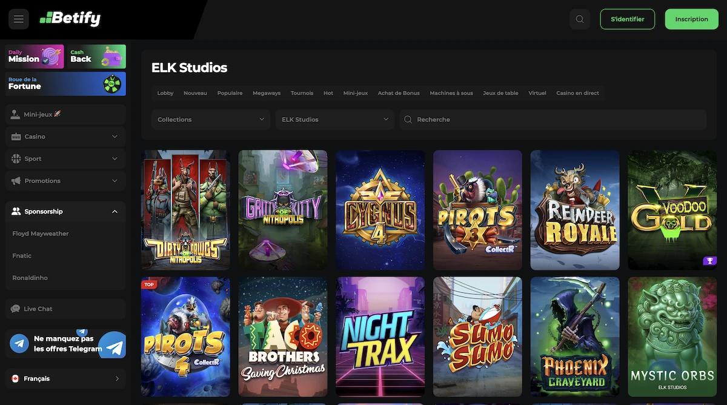Switch to the Megaways tab
The height and width of the screenshot is (405, 727).
(267, 93)
